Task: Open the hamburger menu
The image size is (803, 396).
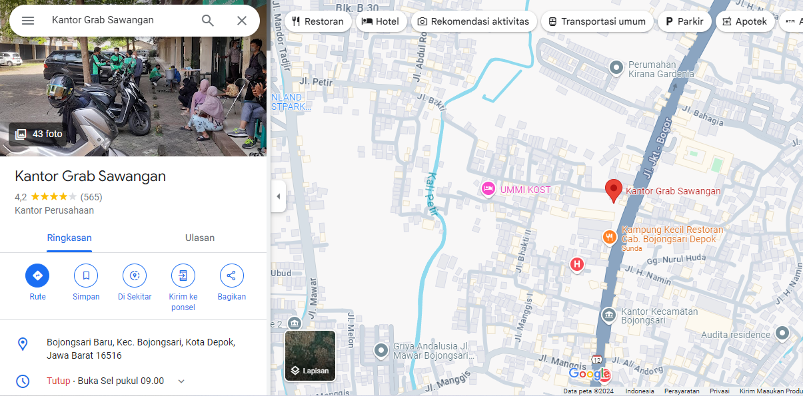Action: [28, 21]
